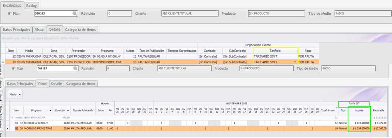Click the MI 25 day cell in MORNING PRIME TIME row

point(117,128)
